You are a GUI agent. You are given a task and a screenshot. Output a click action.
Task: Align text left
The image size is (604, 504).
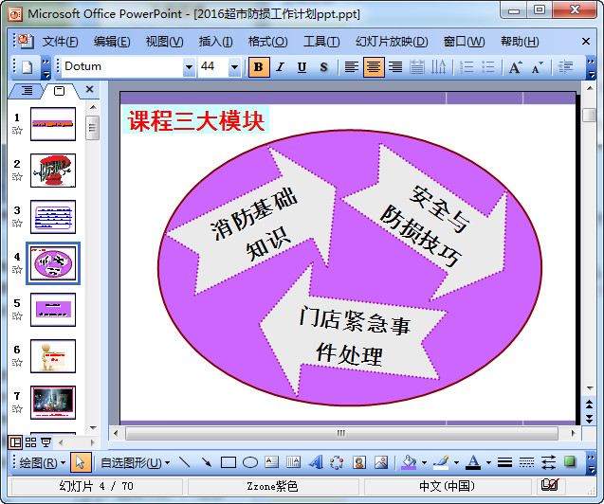351,67
